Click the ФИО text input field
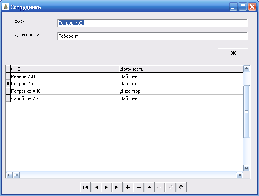The width and height of the screenshot is (259, 196). click(152, 23)
